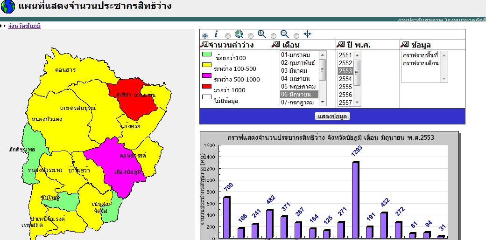Screen dimensions: 486x240
Task: Select the radio button for info tool
Action: (204, 36)
